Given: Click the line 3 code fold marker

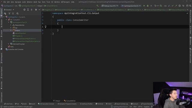Looking at the screenshot, I should (x=52, y=20).
